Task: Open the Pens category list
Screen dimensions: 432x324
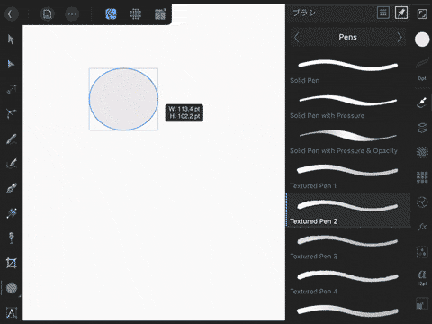Action: (347, 37)
